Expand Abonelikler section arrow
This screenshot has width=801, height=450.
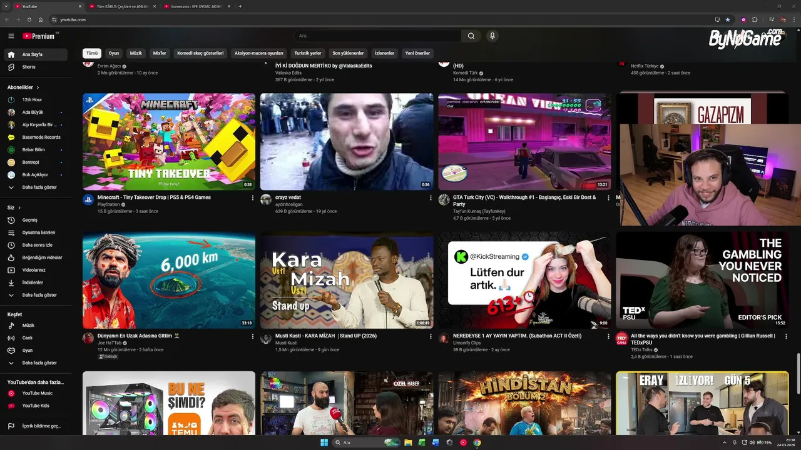[38, 87]
